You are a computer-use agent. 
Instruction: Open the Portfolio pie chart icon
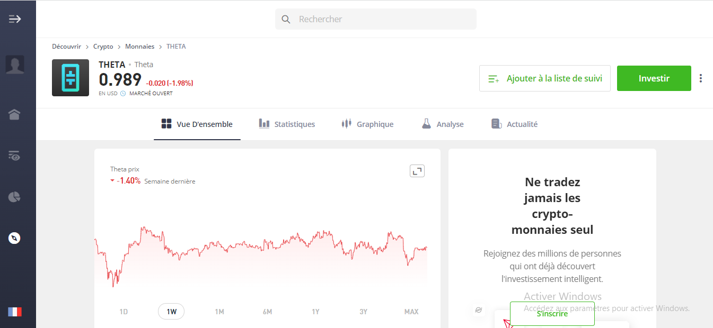point(14,197)
